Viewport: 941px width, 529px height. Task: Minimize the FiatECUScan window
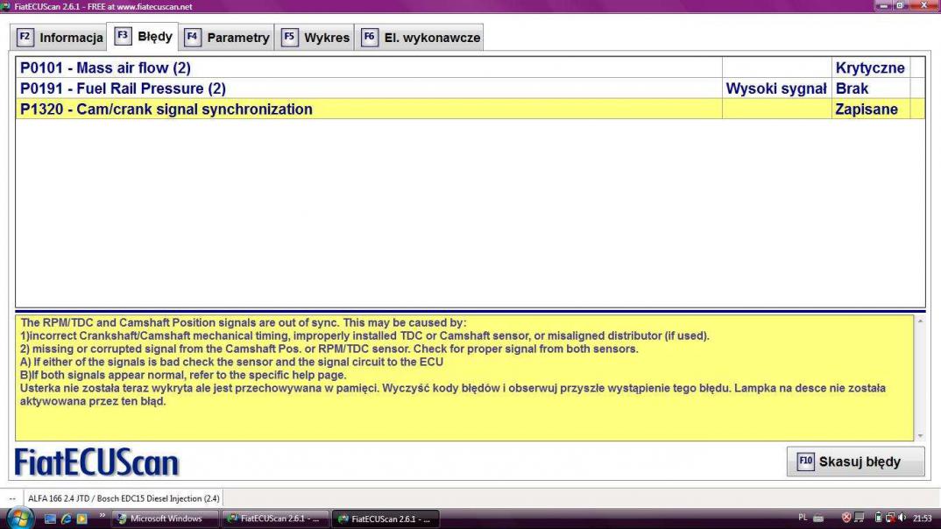(883, 5)
